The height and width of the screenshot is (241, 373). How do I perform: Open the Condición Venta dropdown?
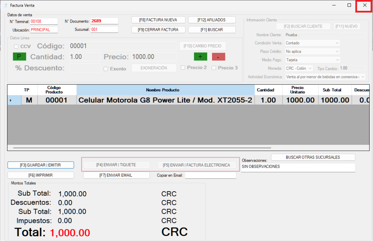tap(312, 43)
